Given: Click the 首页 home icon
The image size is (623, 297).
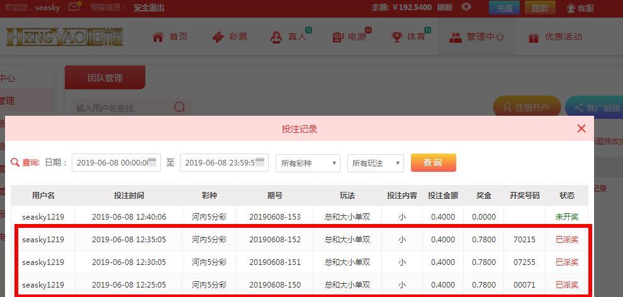Looking at the screenshot, I should tap(158, 37).
